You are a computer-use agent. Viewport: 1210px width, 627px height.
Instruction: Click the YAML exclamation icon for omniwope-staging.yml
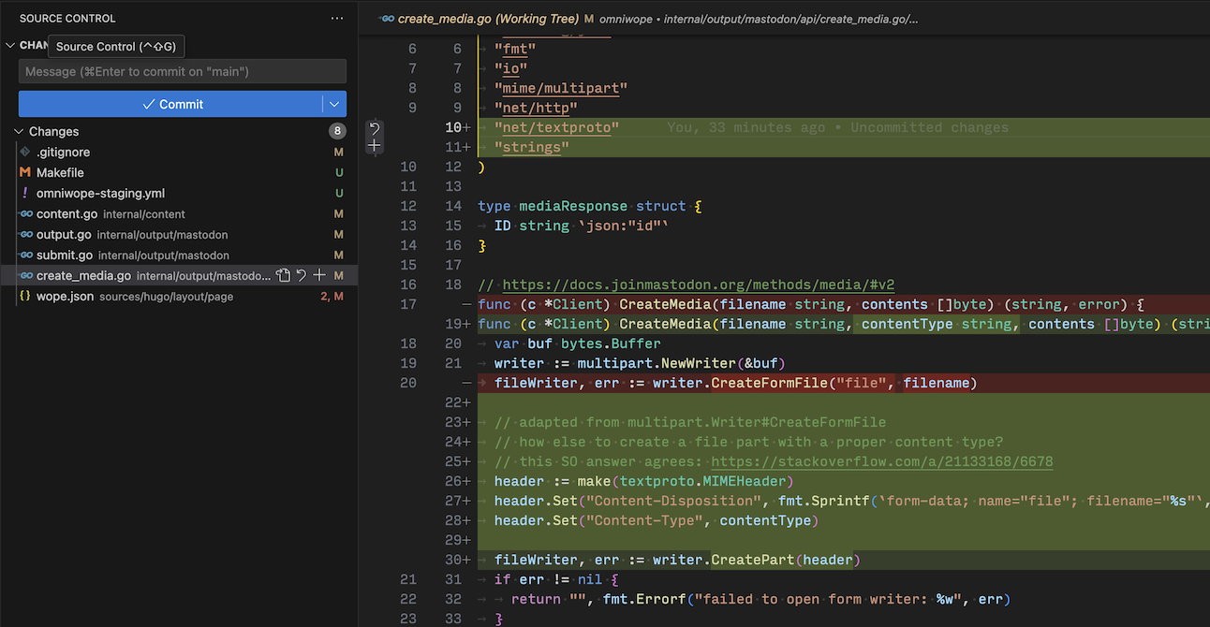point(25,193)
